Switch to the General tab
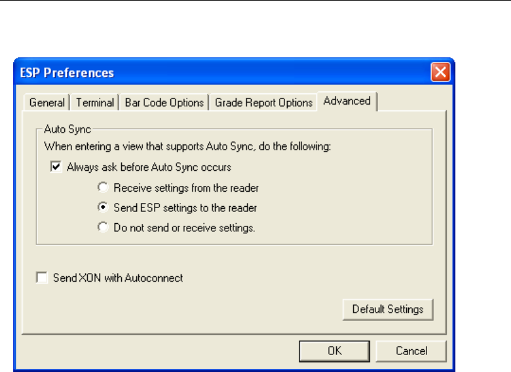Image resolution: width=511 pixels, height=372 pixels. 47,102
